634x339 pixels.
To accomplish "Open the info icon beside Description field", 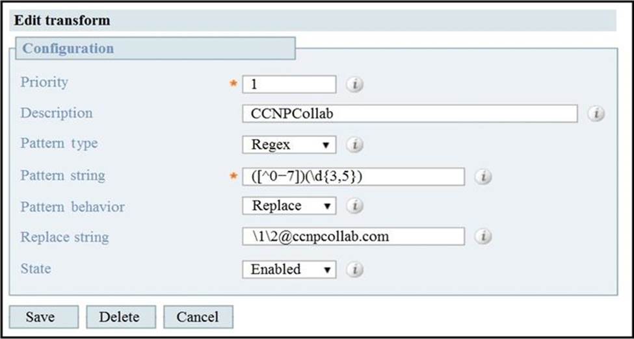I will coord(596,114).
